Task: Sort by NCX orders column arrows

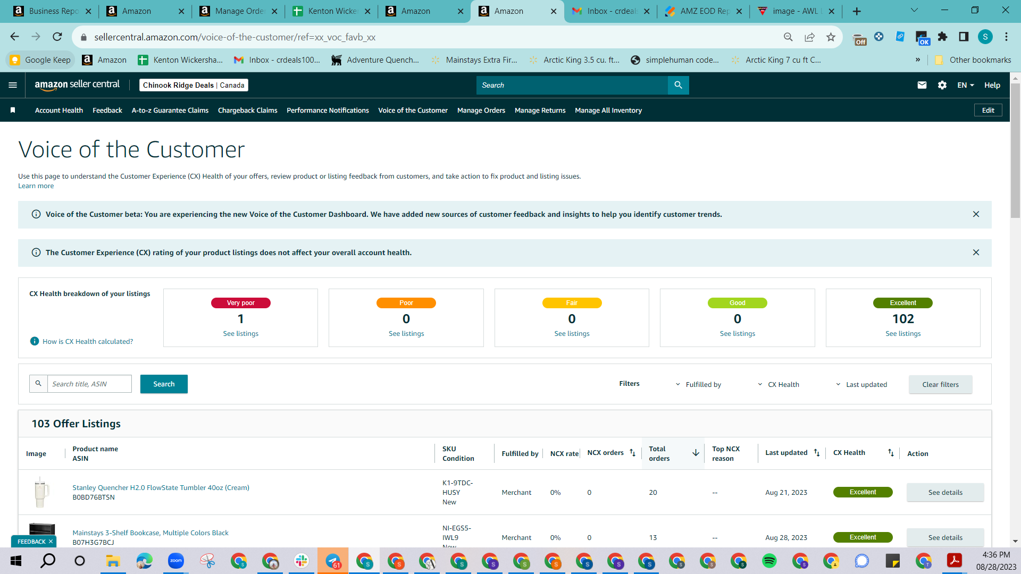Action: coord(632,453)
